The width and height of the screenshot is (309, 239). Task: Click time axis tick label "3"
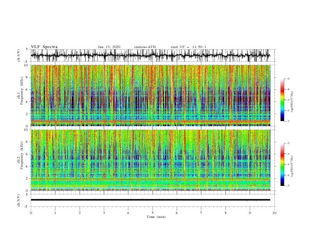(x=104, y=213)
